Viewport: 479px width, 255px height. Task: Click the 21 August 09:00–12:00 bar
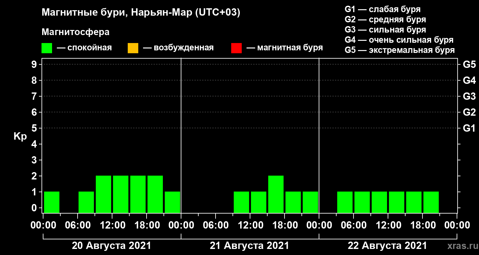click(241, 202)
